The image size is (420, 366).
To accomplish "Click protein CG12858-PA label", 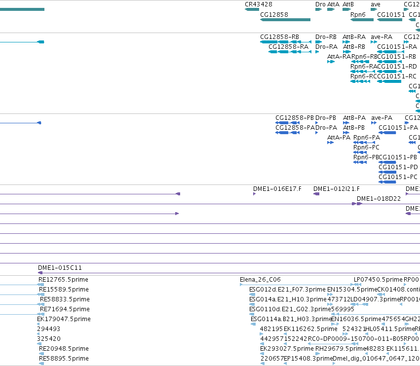I will point(295,128).
